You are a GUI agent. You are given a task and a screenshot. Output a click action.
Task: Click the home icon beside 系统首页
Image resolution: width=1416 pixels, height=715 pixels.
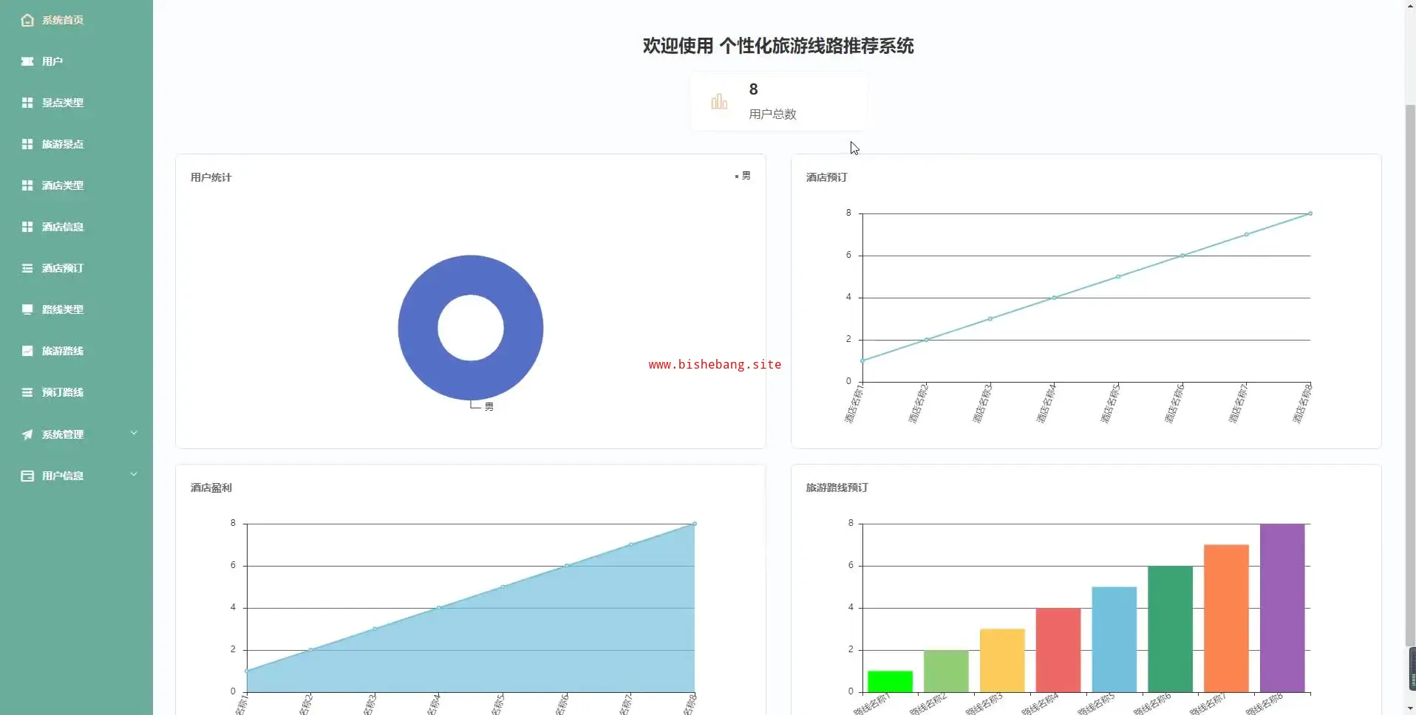coord(27,20)
